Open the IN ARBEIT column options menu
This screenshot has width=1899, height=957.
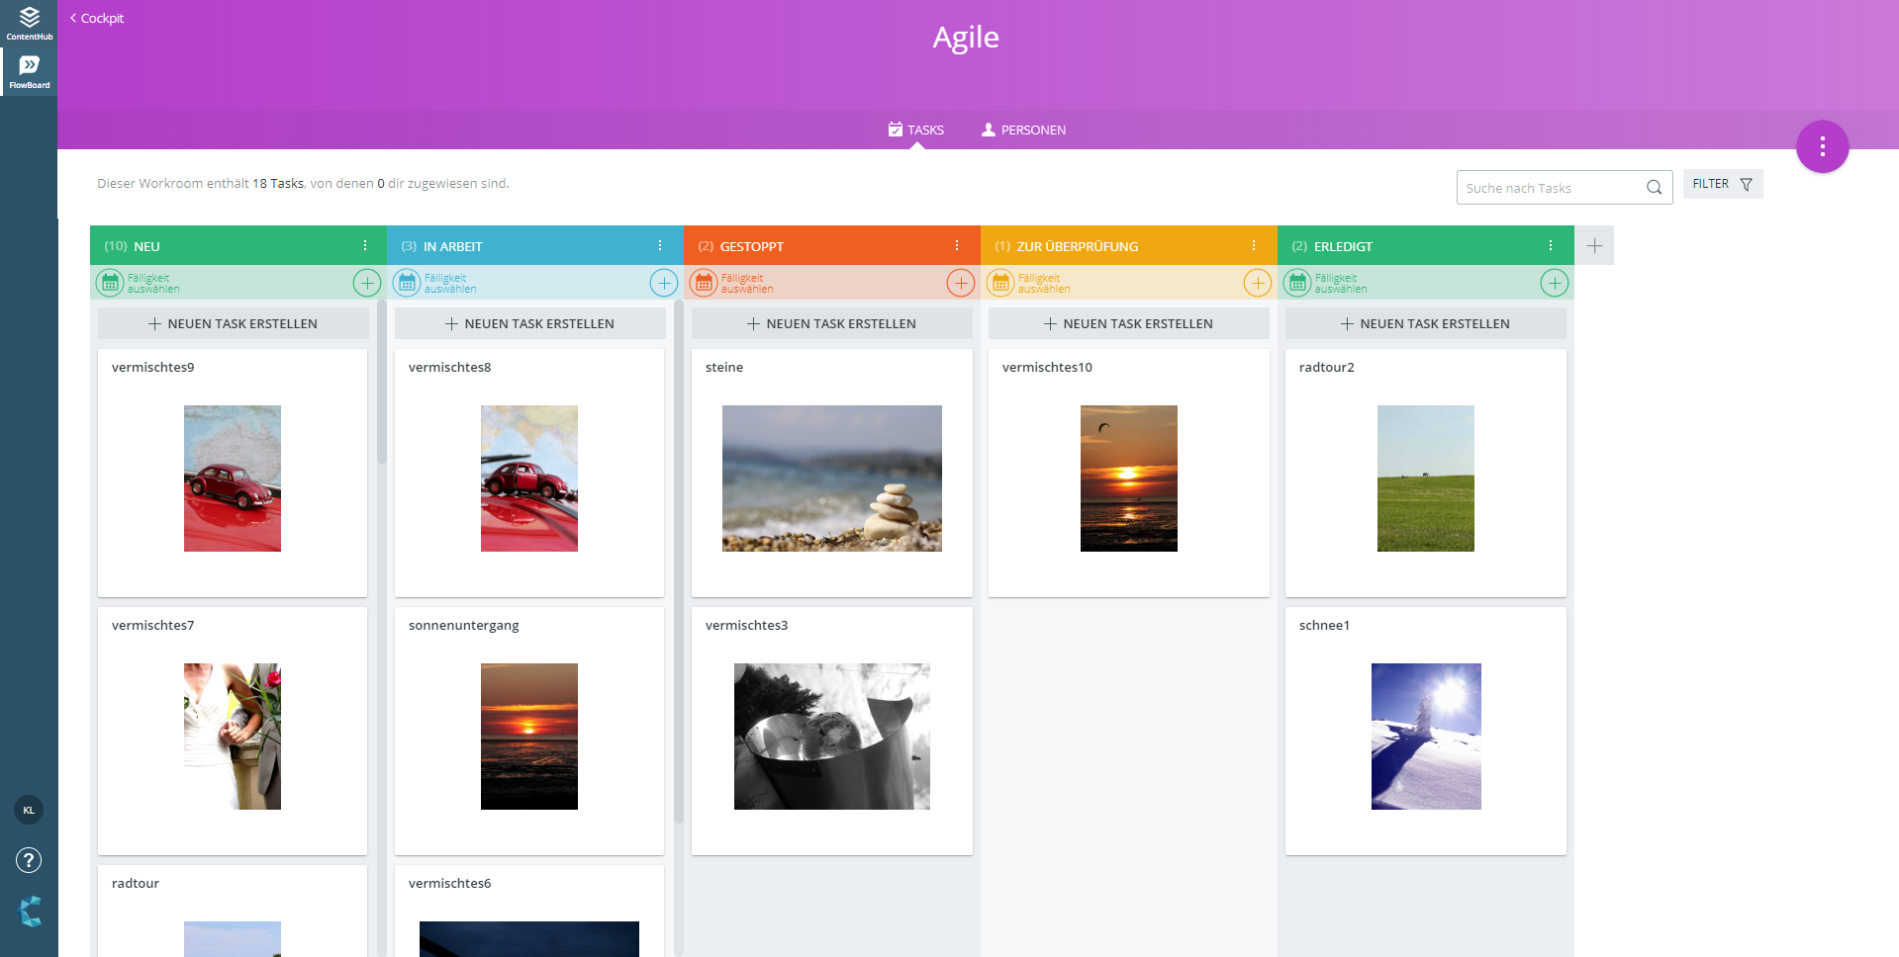[x=660, y=245]
